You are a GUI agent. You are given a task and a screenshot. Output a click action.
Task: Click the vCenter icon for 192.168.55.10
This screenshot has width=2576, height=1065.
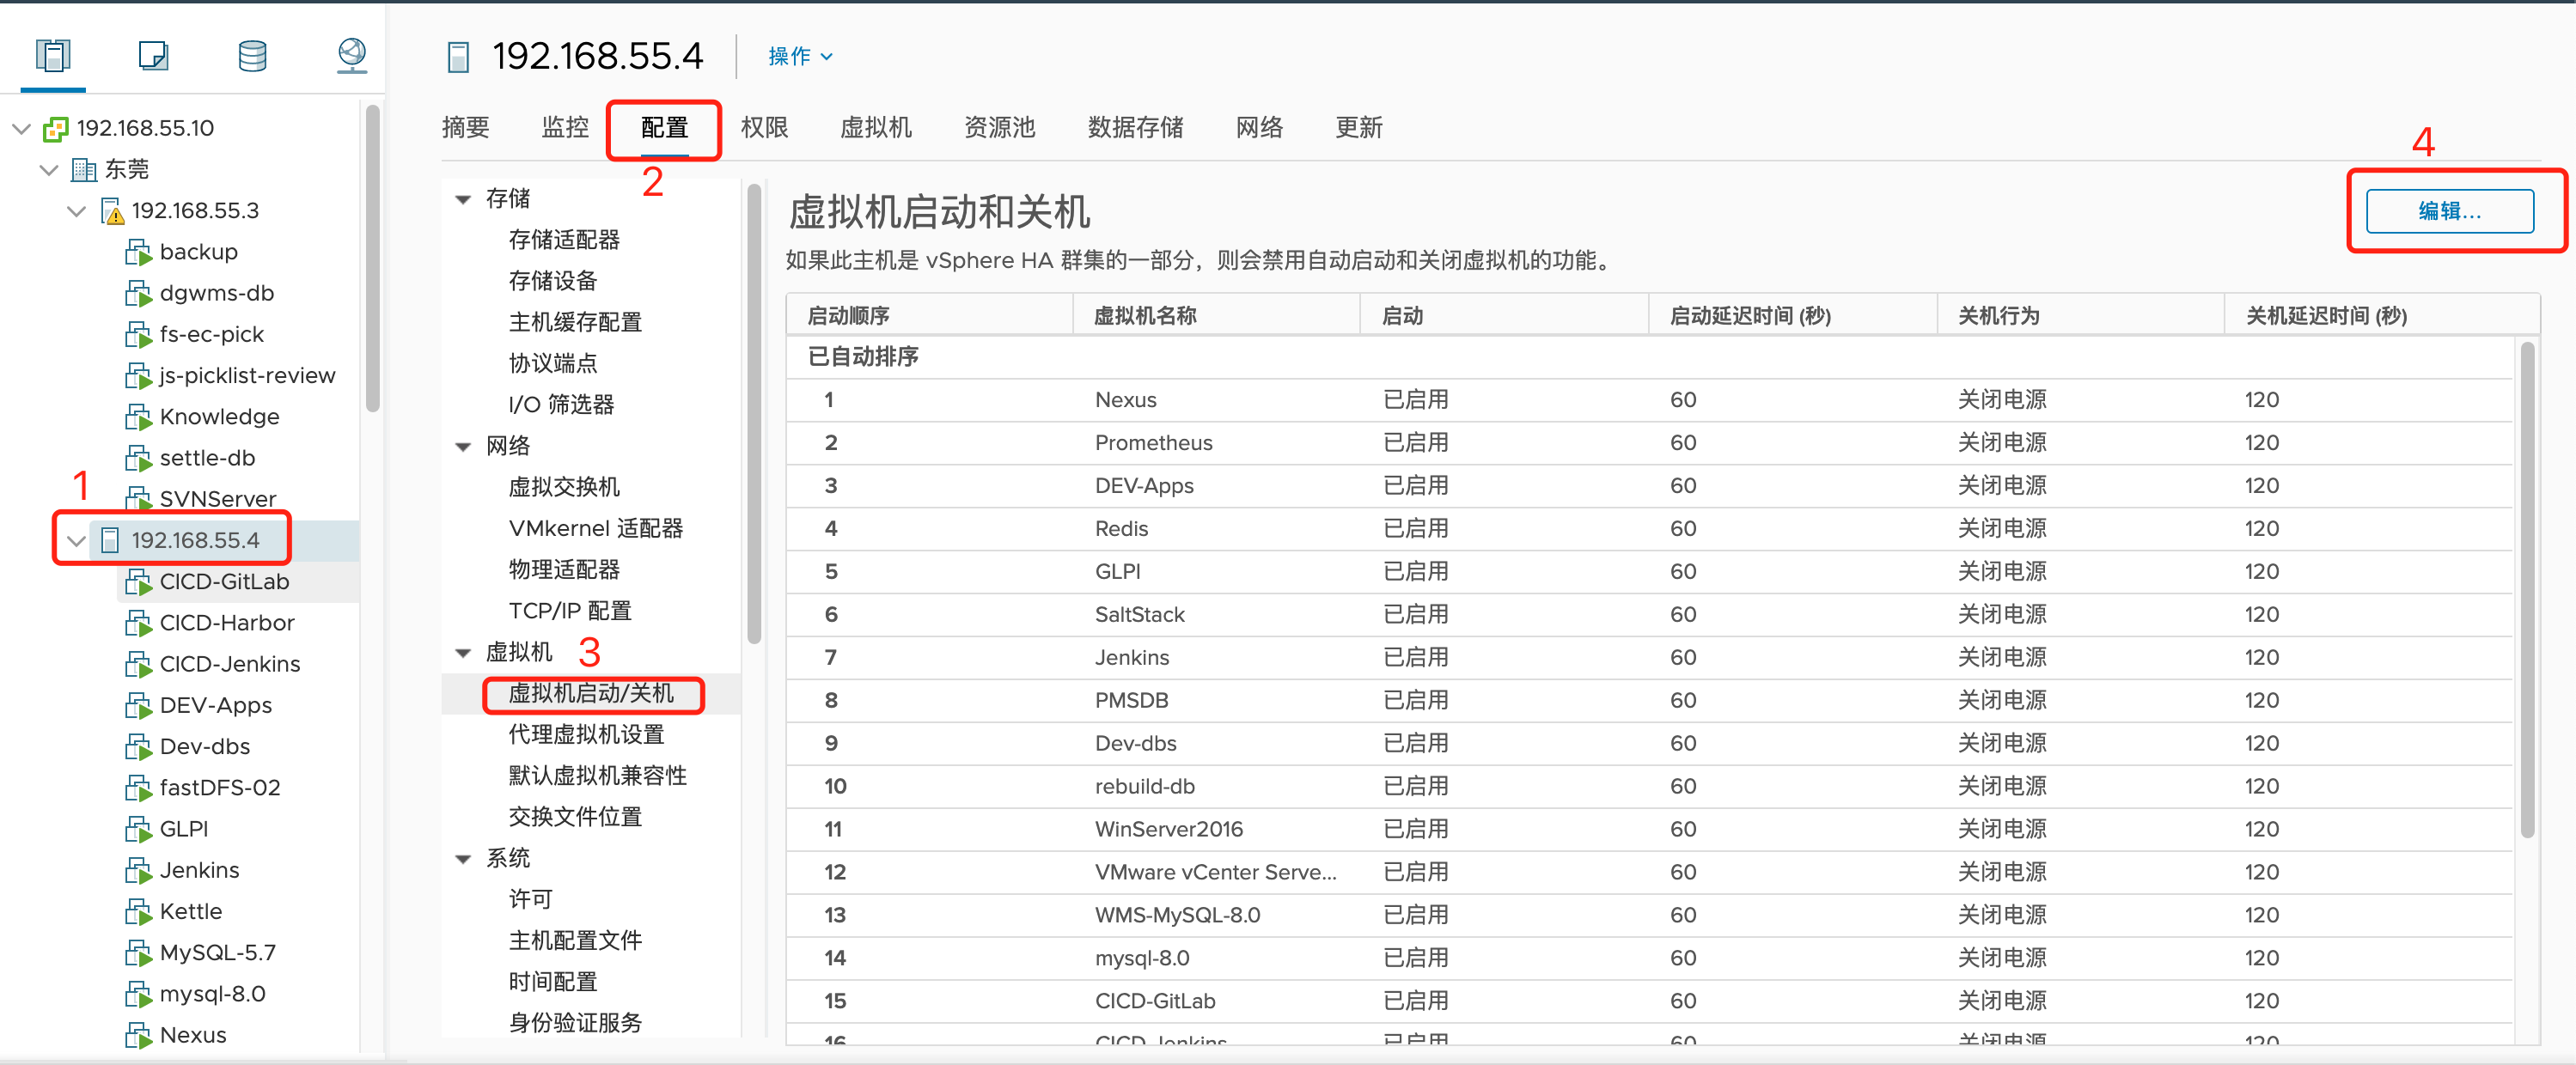pos(55,128)
